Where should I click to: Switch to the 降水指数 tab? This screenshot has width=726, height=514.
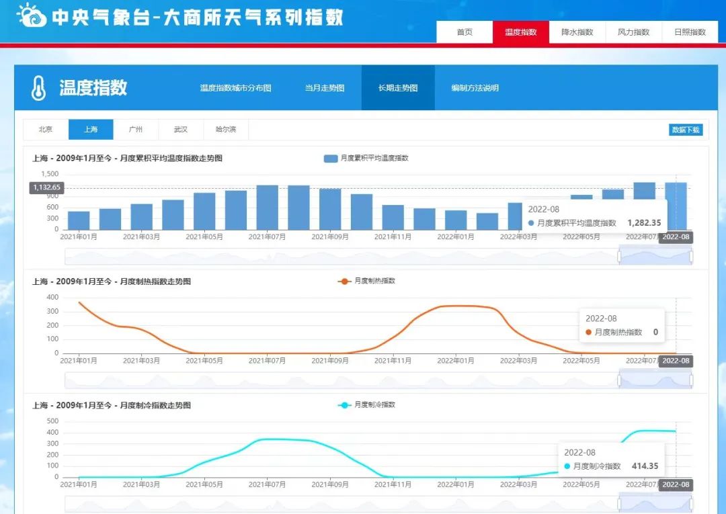pos(576,32)
